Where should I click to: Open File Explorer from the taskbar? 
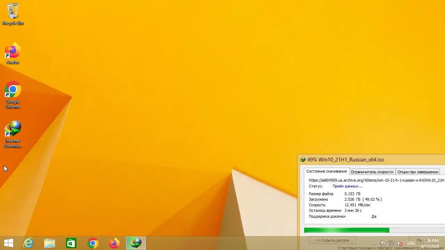49,243
